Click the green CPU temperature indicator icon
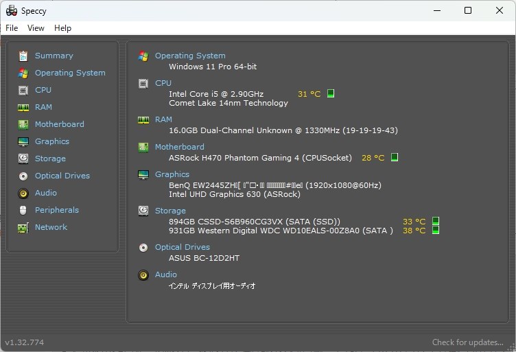This screenshot has height=352, width=516. coord(331,93)
